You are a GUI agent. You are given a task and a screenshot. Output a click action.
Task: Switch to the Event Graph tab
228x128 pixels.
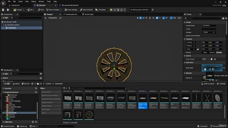(88, 14)
